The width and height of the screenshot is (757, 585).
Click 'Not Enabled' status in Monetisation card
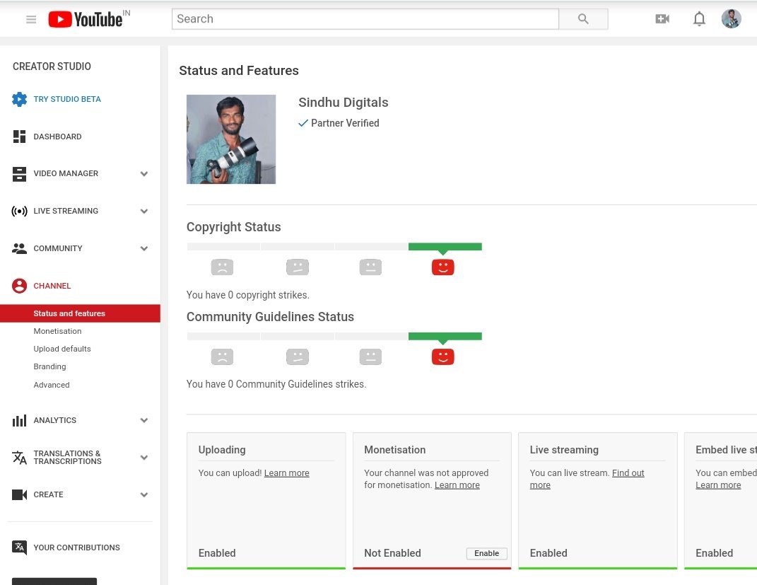(392, 554)
